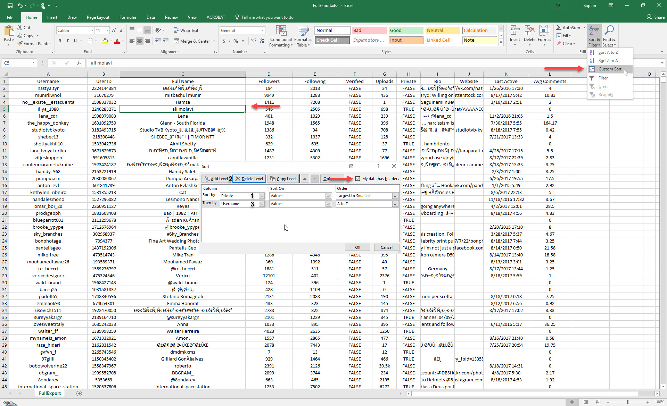Switch to Page Layout view in status bar
The image size is (667, 406).
click(x=585, y=402)
